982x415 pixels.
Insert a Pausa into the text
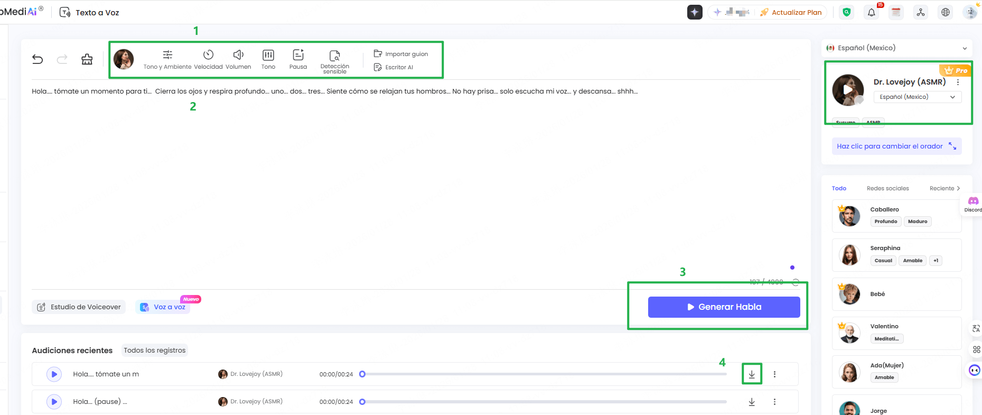[298, 60]
